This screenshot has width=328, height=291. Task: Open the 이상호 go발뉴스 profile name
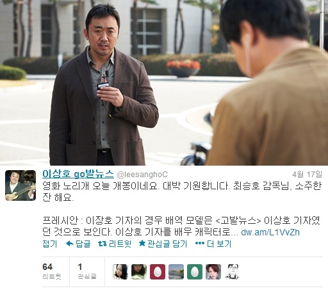tap(78, 174)
